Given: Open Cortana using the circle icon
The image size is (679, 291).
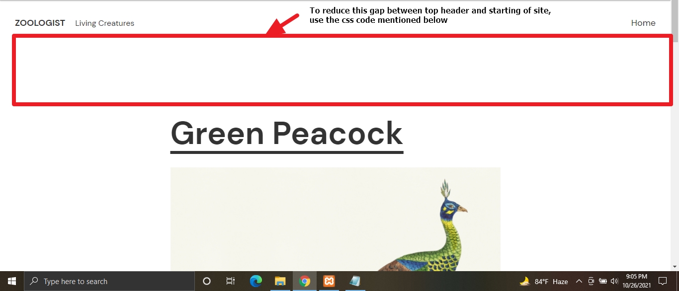Looking at the screenshot, I should coord(206,281).
